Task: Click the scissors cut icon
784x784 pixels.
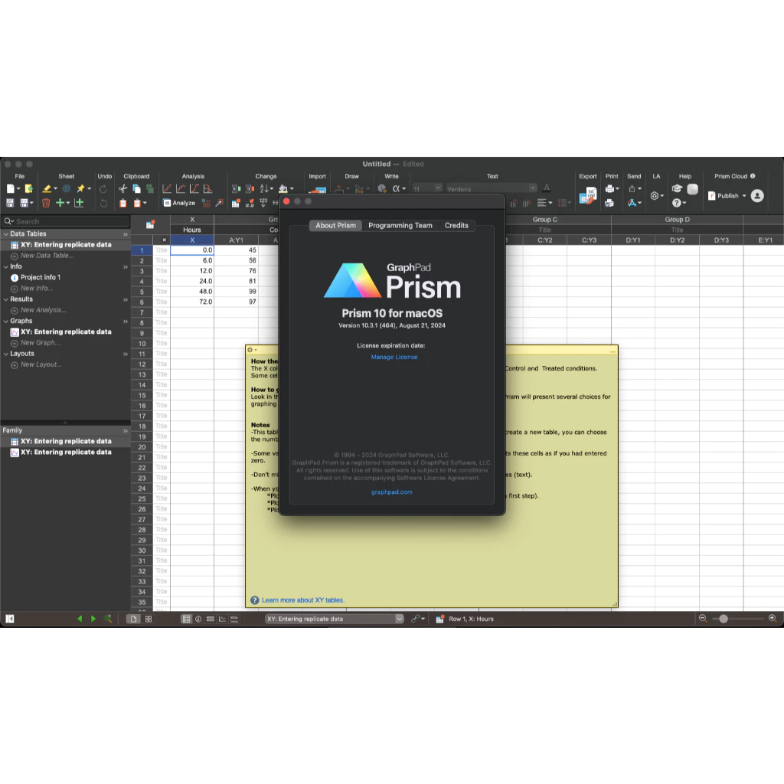Action: pos(122,188)
